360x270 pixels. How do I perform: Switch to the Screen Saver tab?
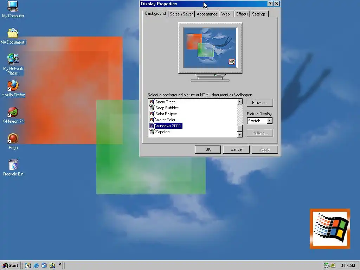[181, 14]
